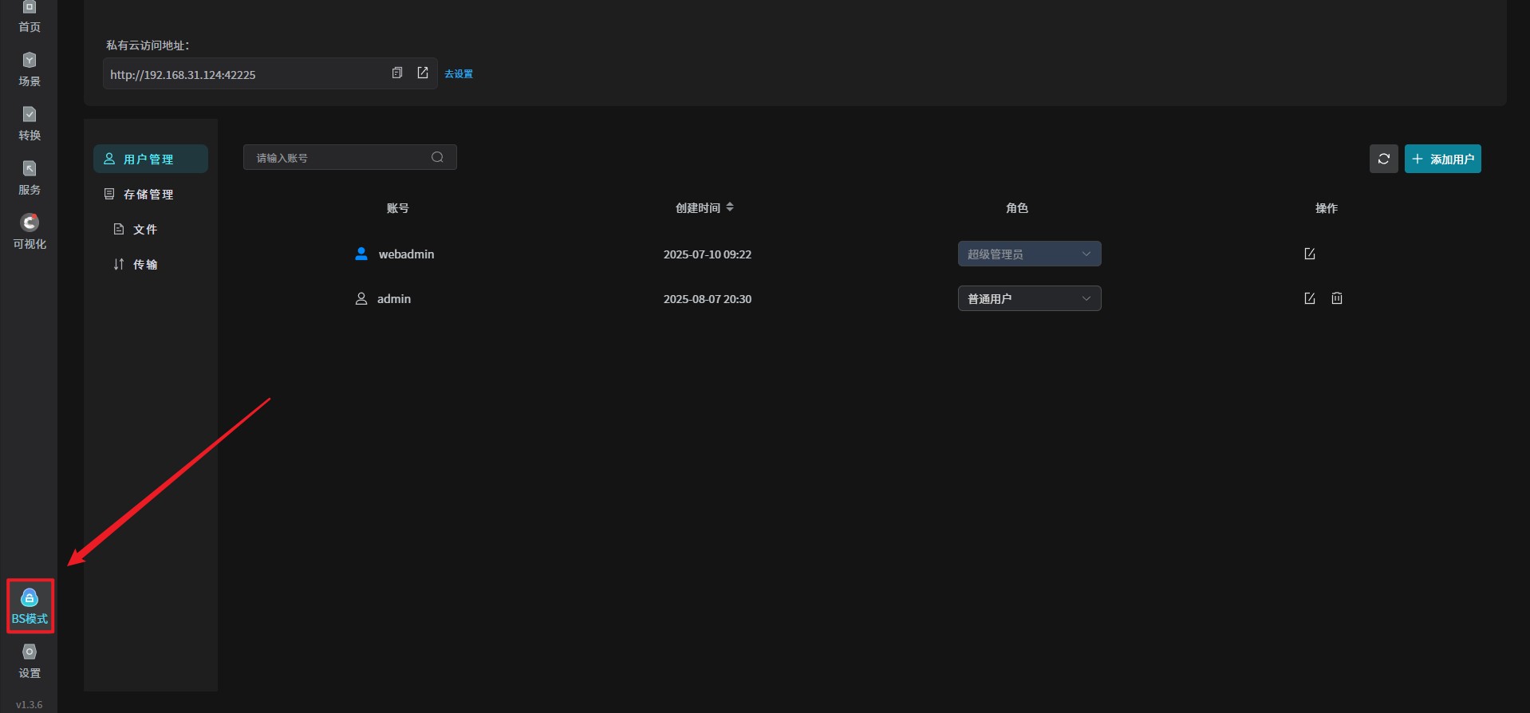Edit the webadmin user

coord(1309,254)
